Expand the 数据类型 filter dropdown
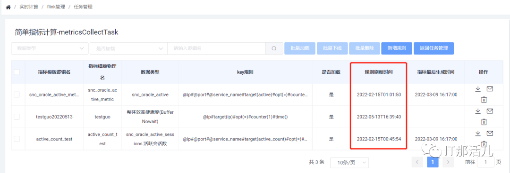 [x=50, y=48]
